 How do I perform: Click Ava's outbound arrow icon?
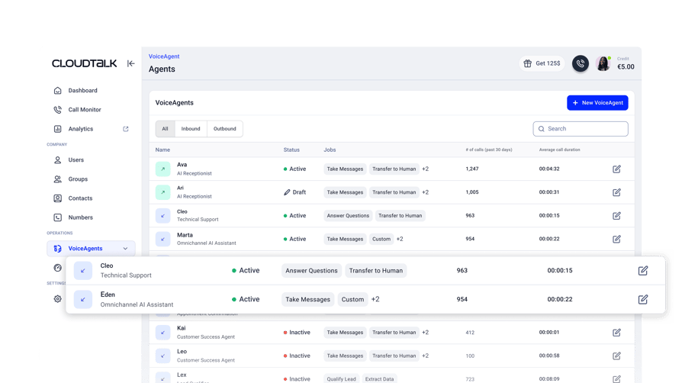(162, 169)
